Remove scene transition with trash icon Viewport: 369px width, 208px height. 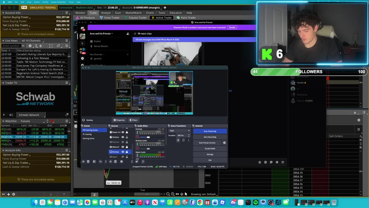click(183, 140)
